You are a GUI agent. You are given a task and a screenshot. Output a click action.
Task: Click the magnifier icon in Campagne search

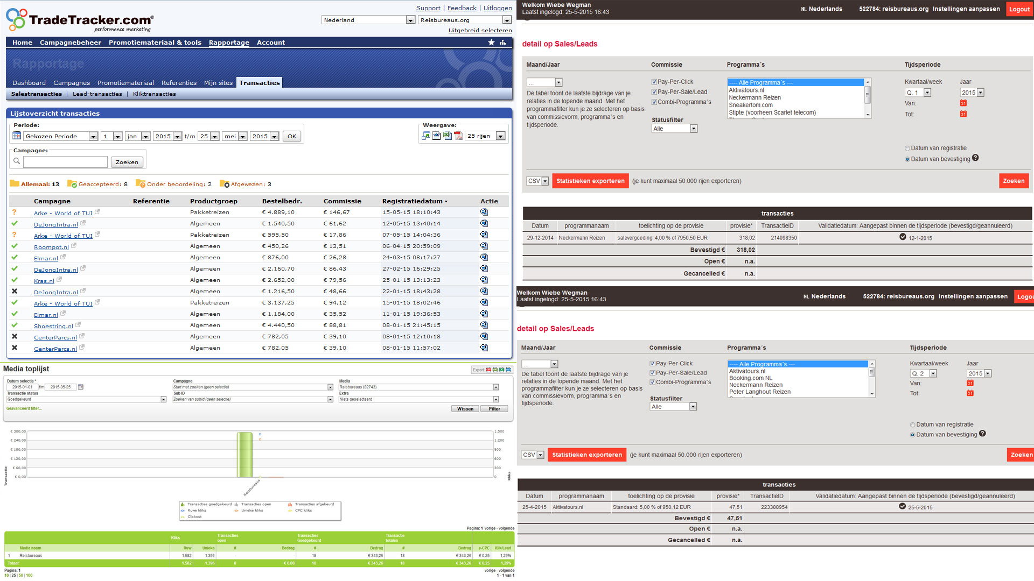click(x=17, y=161)
